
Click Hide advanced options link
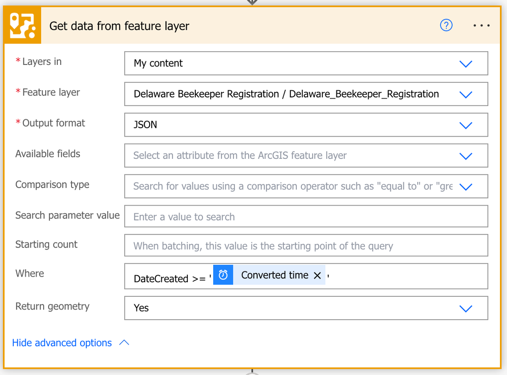(x=62, y=343)
